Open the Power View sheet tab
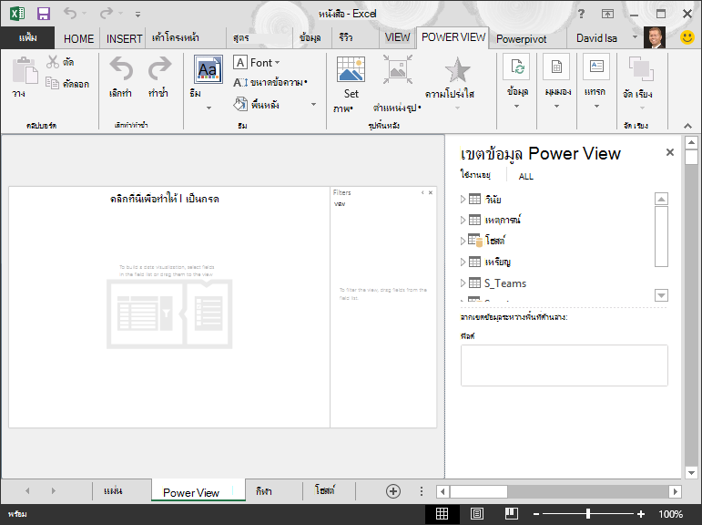The width and height of the screenshot is (702, 525). click(x=198, y=492)
